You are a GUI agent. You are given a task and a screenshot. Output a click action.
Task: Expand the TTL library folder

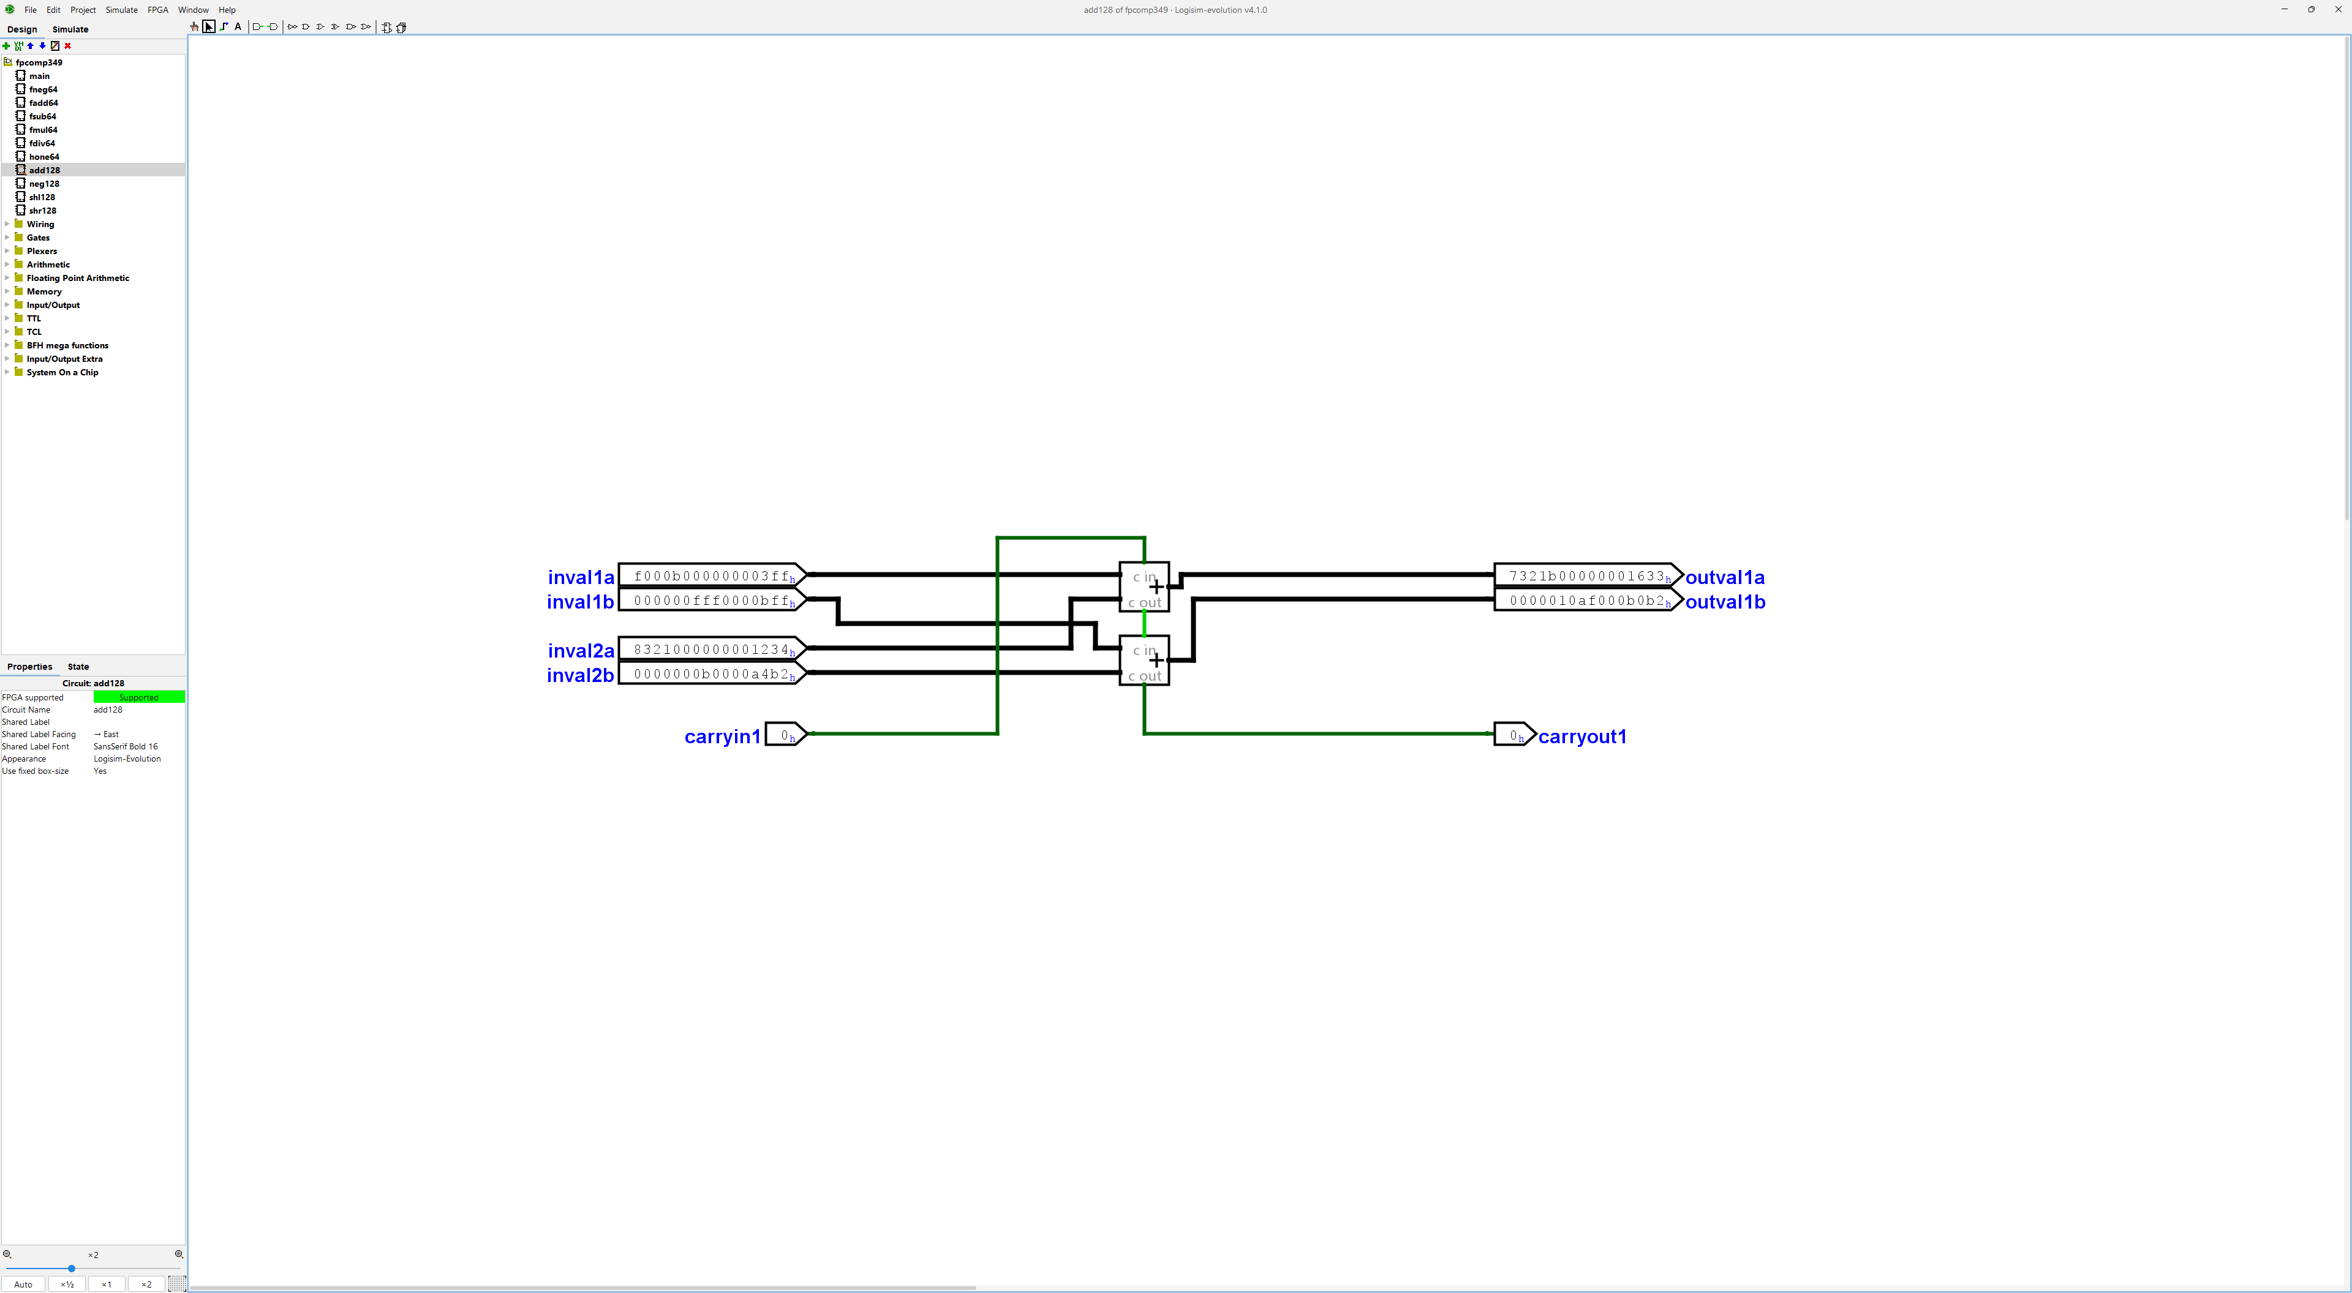[x=7, y=318]
